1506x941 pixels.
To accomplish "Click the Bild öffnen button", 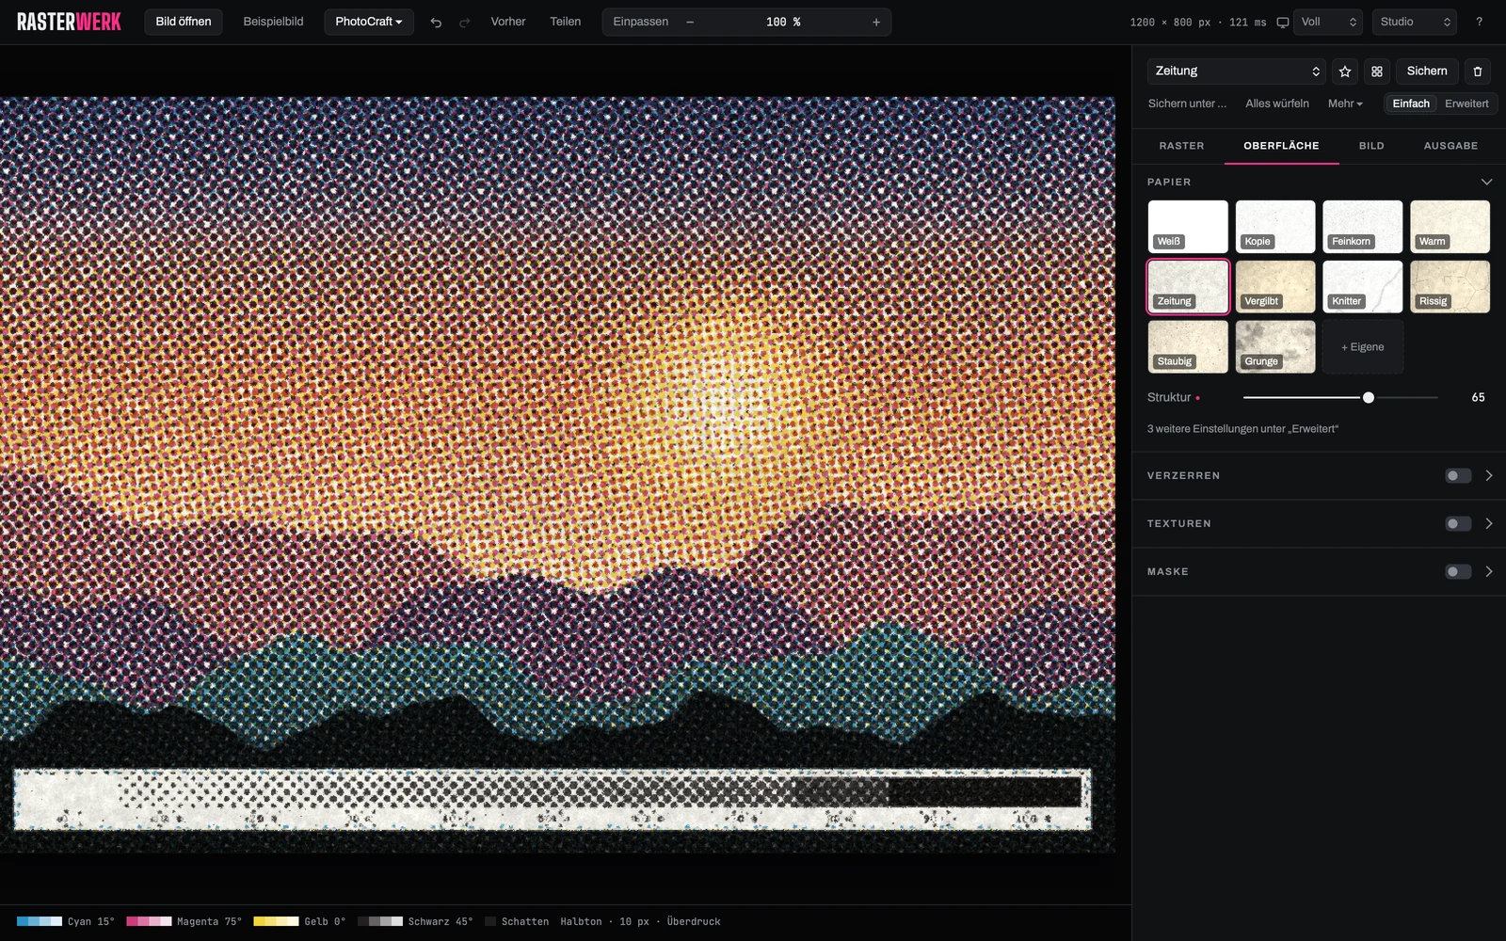I will (184, 22).
